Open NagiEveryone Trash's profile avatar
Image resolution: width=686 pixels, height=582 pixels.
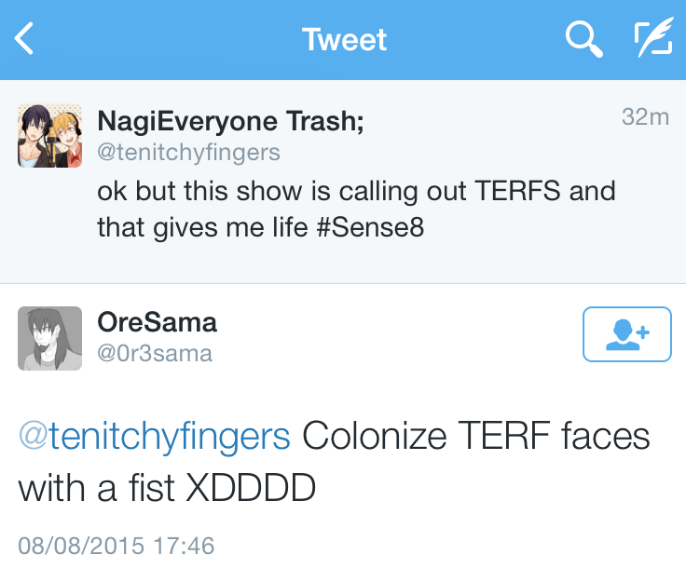pos(48,136)
